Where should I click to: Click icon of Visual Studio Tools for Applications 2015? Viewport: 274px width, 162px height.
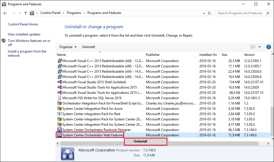point(60,87)
